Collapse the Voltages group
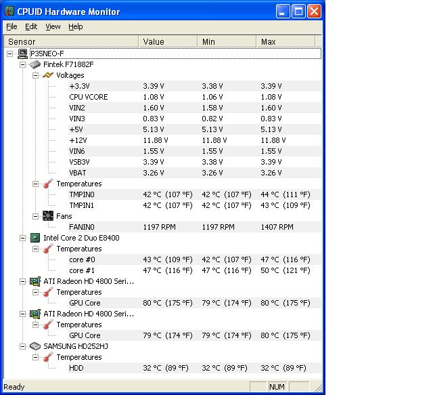433x395 pixels. (x=36, y=75)
